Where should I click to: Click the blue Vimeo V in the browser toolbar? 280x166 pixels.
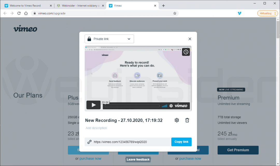click(x=239, y=13)
